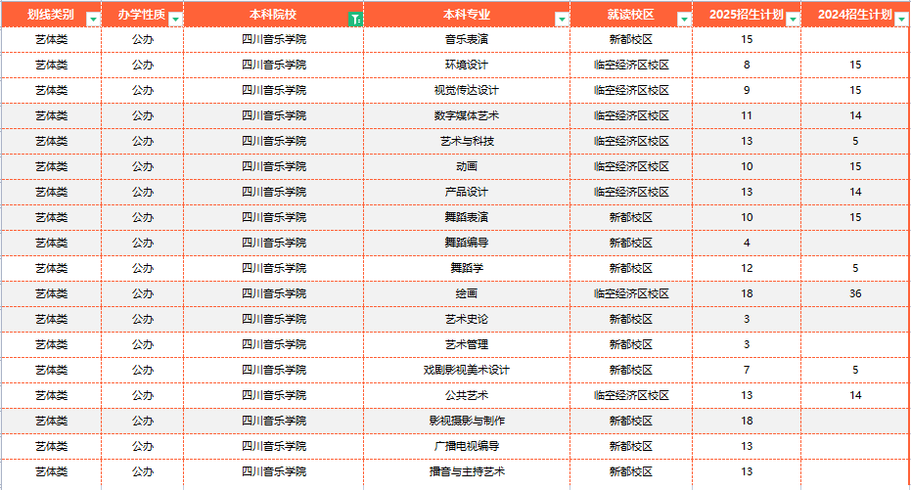
Task: Click the 影视摄影与制作 major cell
Action: (467, 421)
